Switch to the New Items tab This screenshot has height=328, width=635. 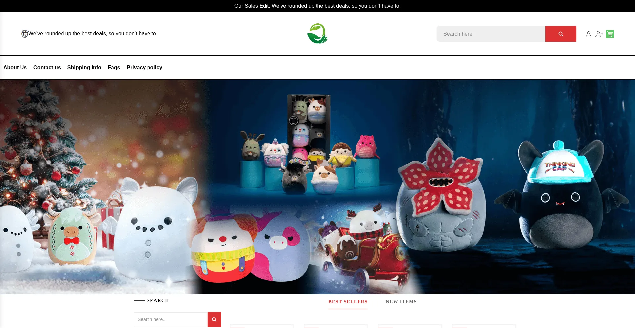point(401,302)
